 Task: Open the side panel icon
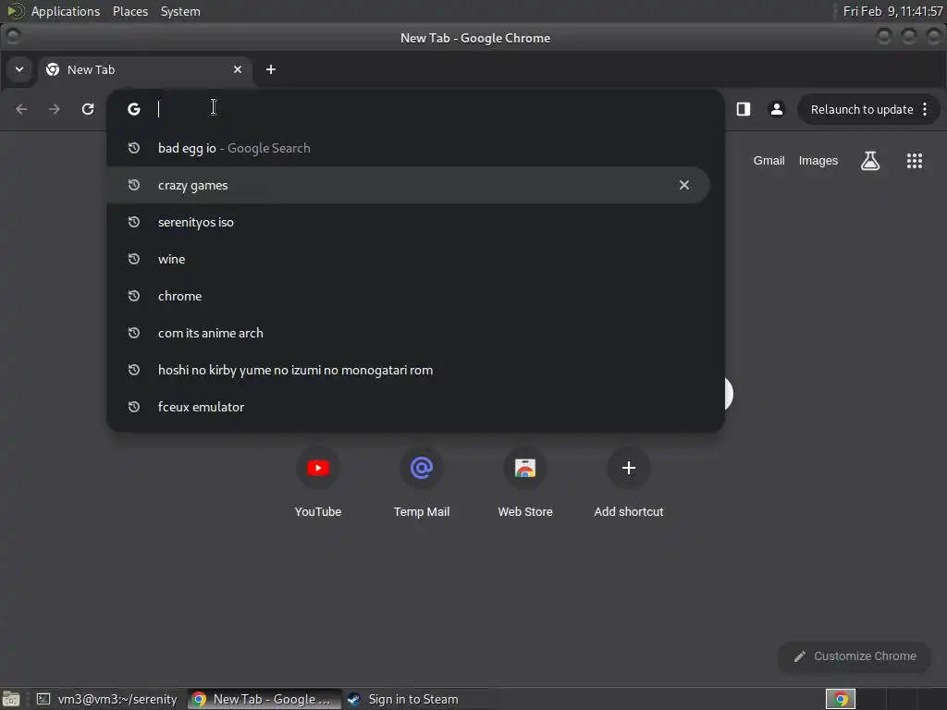coord(744,109)
